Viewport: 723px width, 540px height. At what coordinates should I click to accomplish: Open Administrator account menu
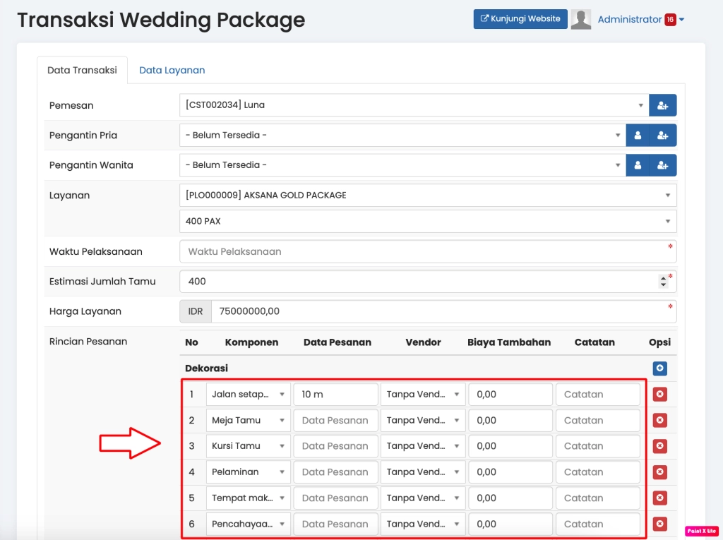[640, 20]
